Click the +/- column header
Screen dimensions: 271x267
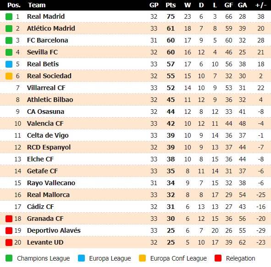tap(261, 5)
